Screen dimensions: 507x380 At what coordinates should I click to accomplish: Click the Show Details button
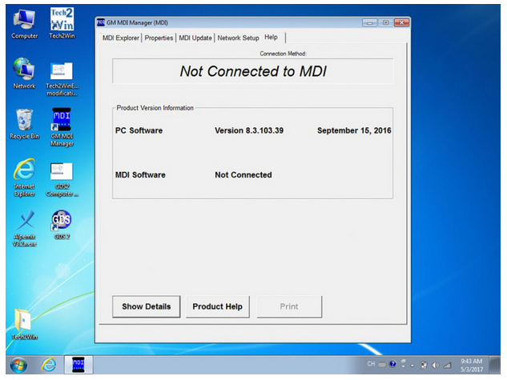(x=146, y=306)
